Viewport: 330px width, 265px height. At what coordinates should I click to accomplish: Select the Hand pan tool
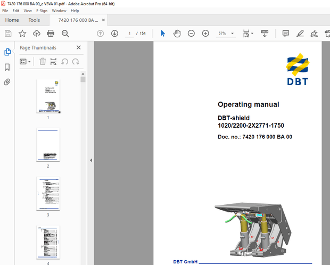click(x=177, y=34)
